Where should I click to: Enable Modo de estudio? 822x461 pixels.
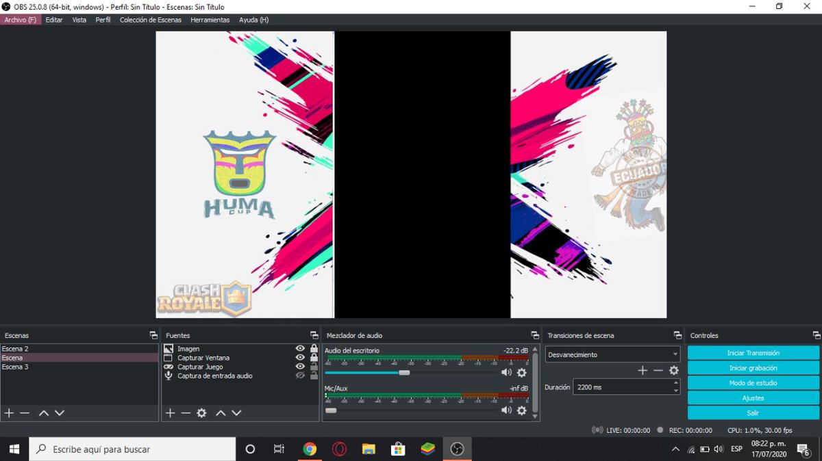click(752, 382)
